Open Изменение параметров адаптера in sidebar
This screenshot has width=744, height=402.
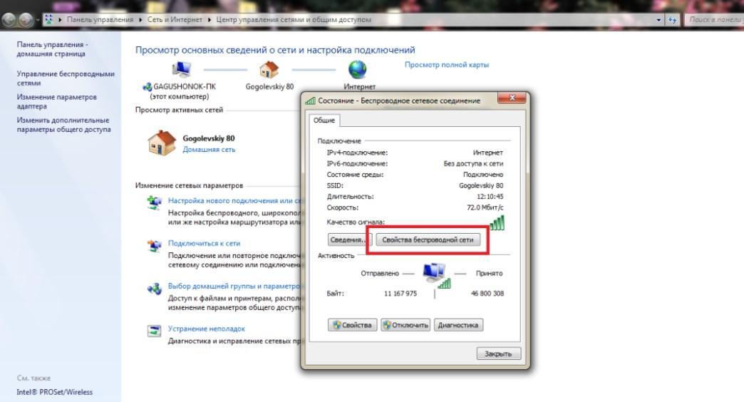(x=57, y=102)
